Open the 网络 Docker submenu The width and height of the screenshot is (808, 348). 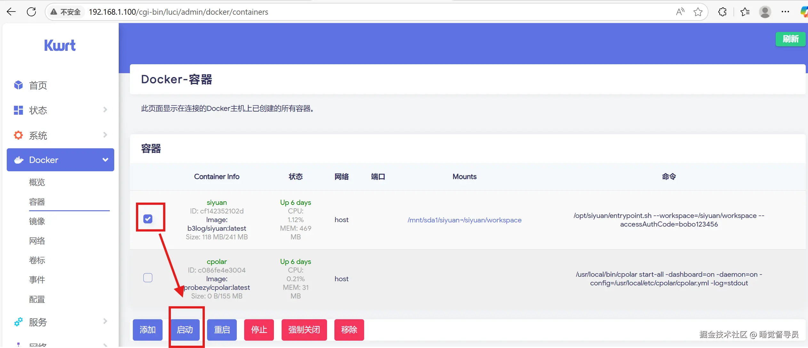click(37, 241)
